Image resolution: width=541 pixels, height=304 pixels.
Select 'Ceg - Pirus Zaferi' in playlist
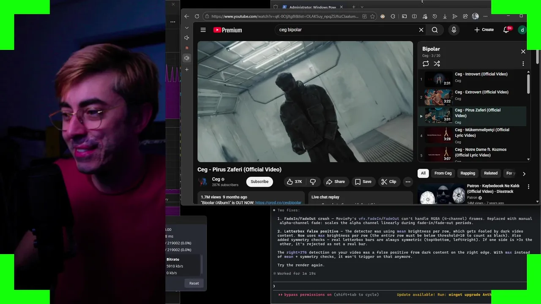coord(472,116)
